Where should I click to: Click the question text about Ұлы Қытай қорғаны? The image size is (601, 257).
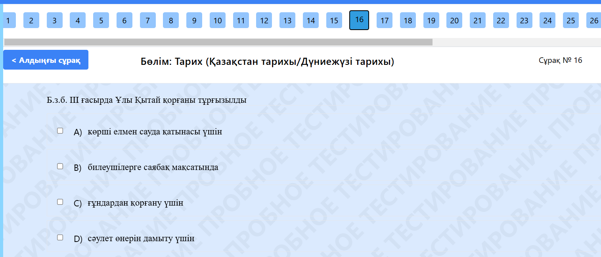pyautogui.click(x=147, y=100)
